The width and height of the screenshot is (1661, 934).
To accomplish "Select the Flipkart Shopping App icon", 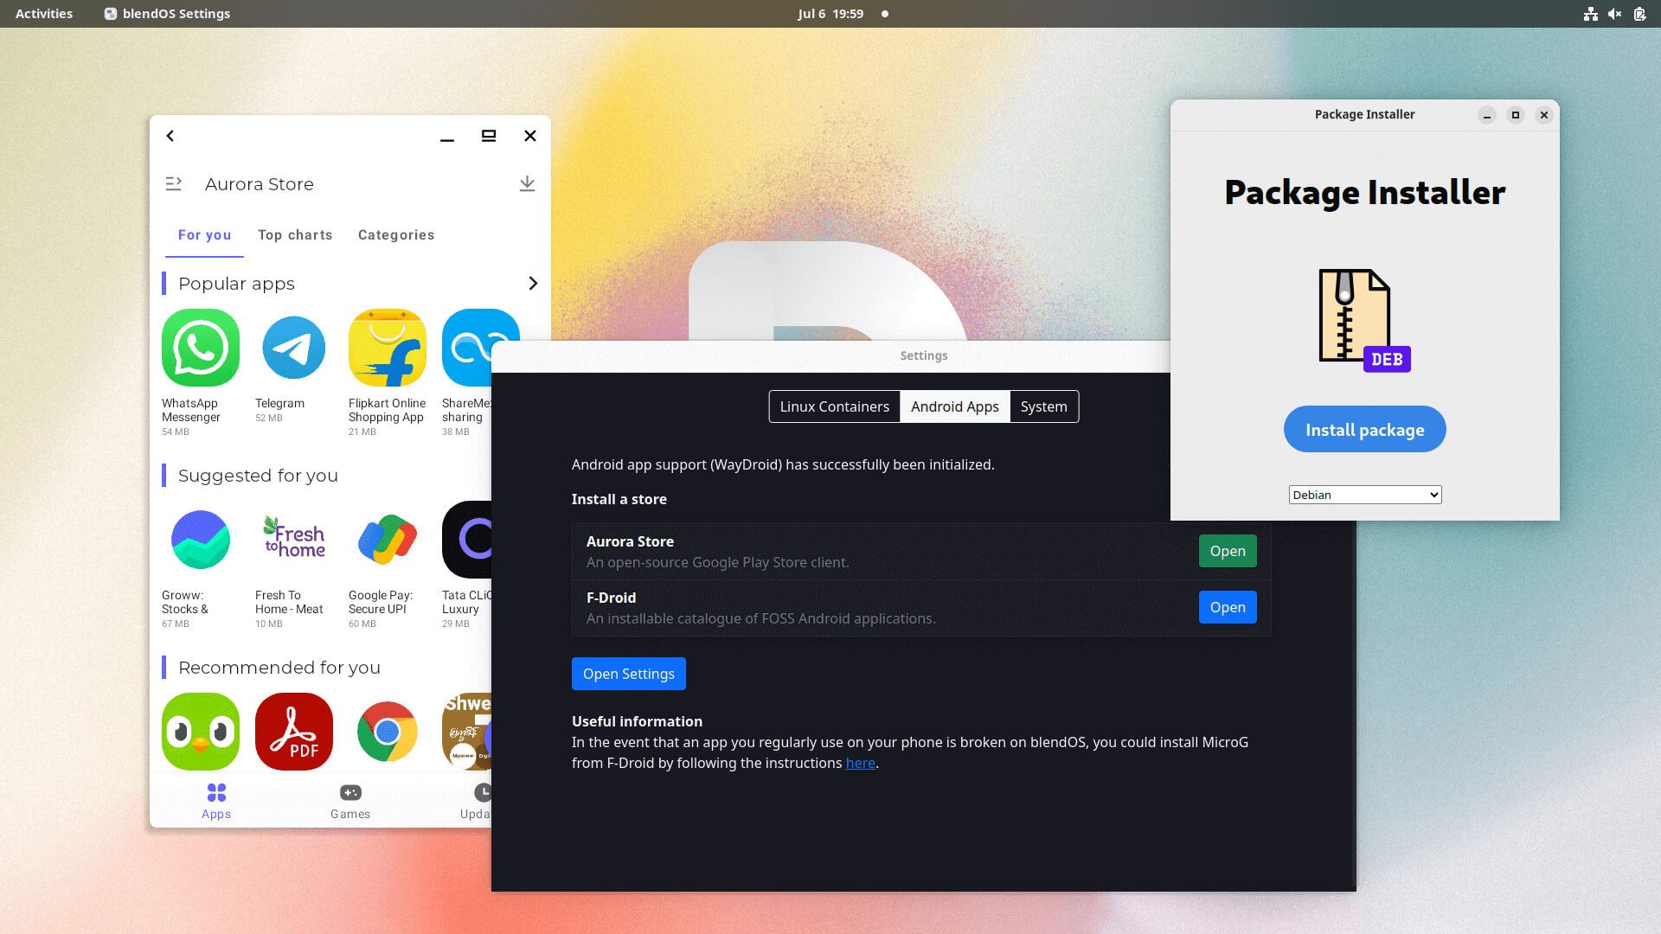I will 386,346.
